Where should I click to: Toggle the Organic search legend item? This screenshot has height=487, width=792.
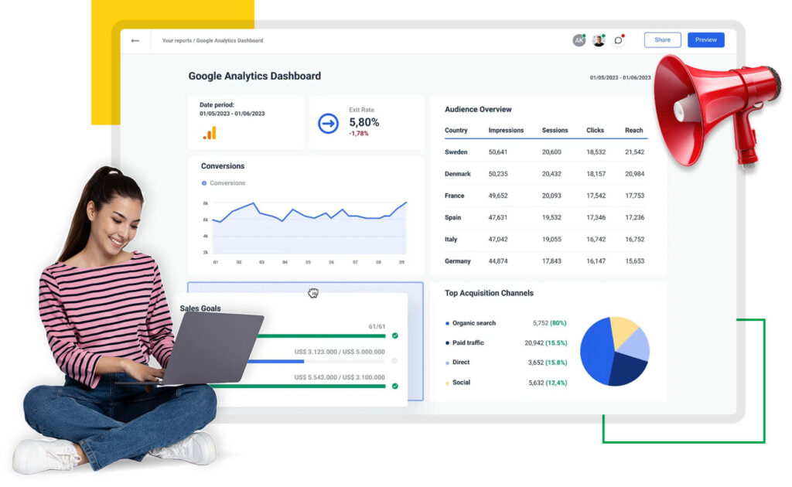click(x=473, y=323)
